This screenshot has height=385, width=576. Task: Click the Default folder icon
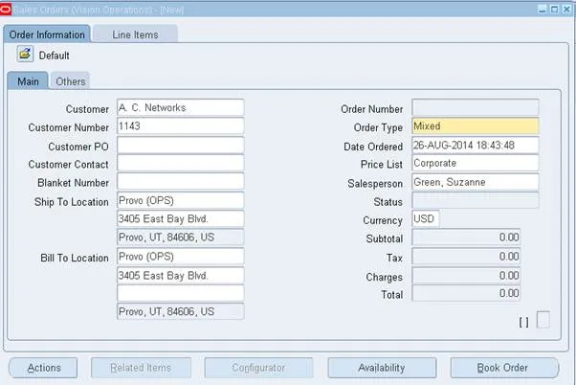pos(25,55)
